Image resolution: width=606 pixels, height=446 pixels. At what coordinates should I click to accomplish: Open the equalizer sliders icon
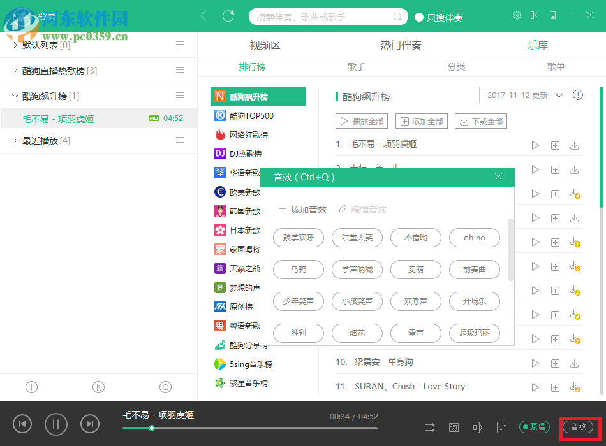pos(501,428)
